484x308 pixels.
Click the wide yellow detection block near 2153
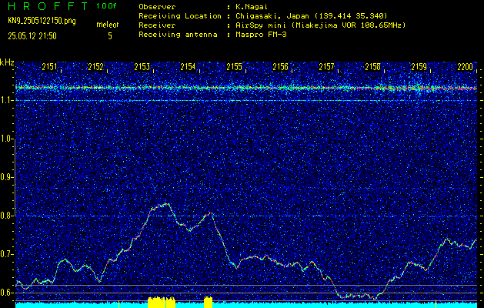coord(162,303)
